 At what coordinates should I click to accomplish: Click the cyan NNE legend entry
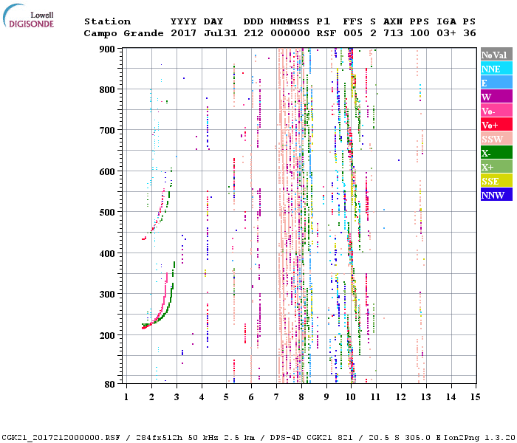[x=496, y=69]
